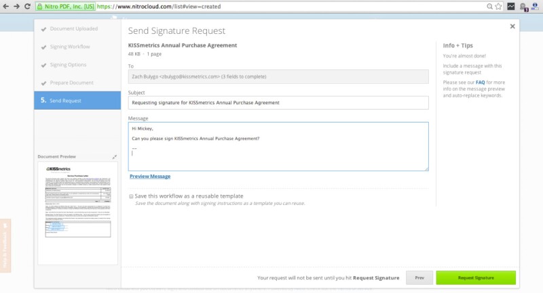
Task: Expand the Document Preview panel
Action: (115, 156)
